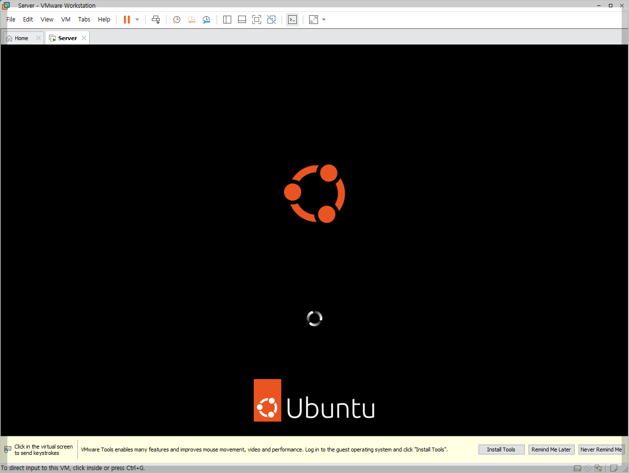Send Ctrl+Alt+Del to the virtual machine

[x=156, y=20]
